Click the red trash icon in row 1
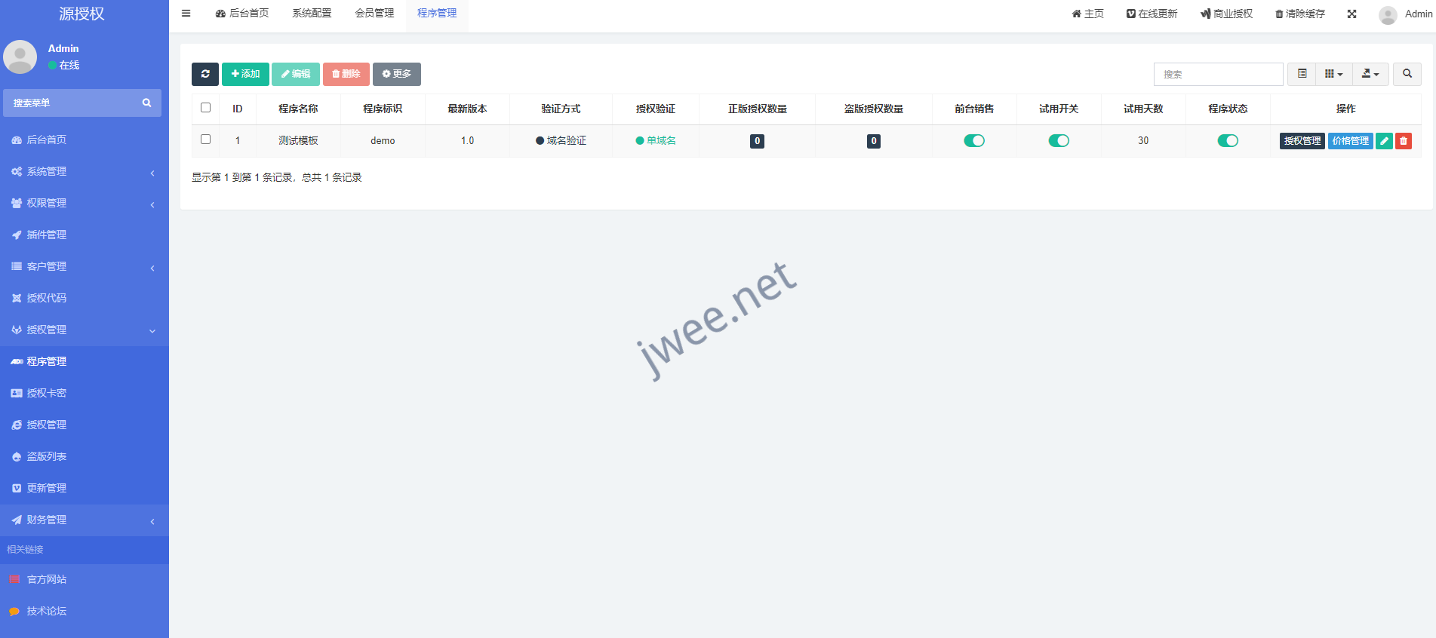 click(x=1404, y=141)
